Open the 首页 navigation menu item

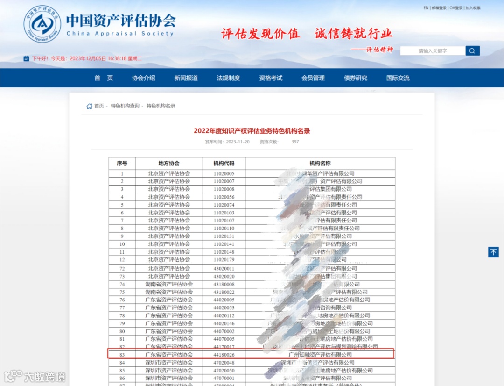pyautogui.click(x=104, y=78)
